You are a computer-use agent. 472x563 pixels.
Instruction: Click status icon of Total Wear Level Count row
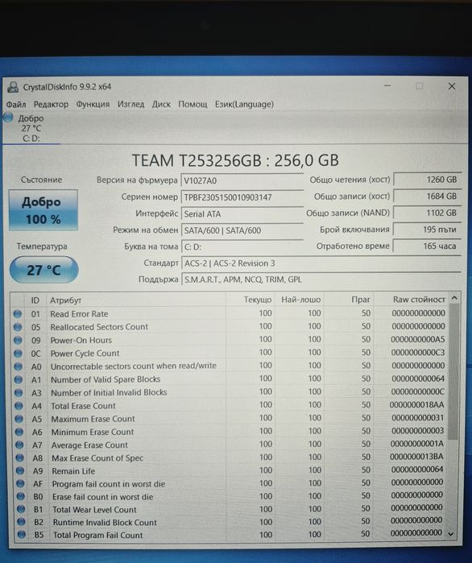tap(21, 510)
